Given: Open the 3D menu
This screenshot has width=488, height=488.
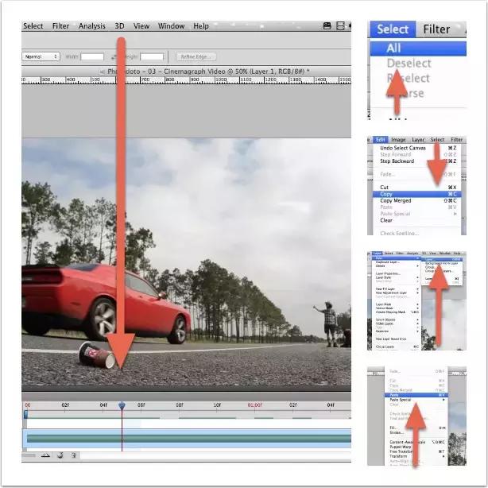Looking at the screenshot, I should [x=119, y=26].
